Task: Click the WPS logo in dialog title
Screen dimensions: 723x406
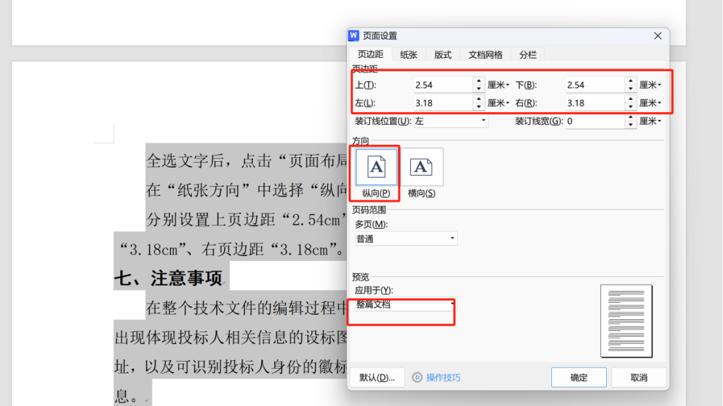Action: pos(354,36)
